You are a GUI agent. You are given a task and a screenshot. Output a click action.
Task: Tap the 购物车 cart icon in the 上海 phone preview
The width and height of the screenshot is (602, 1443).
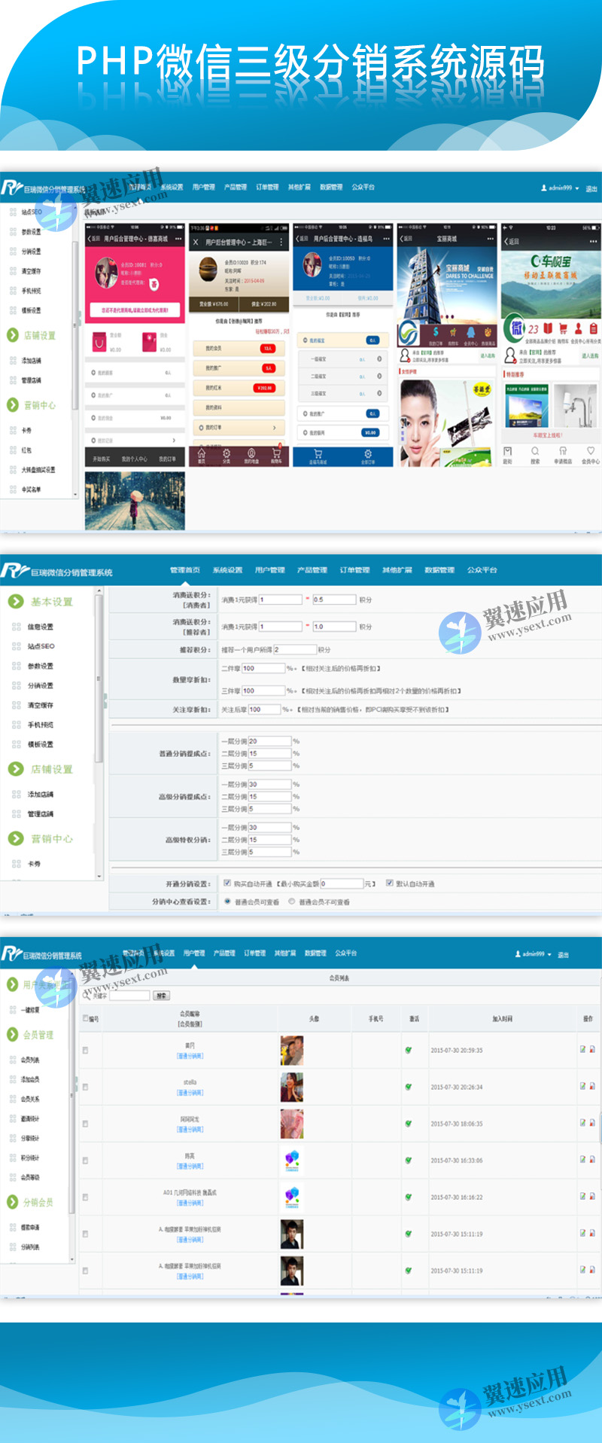(x=276, y=453)
